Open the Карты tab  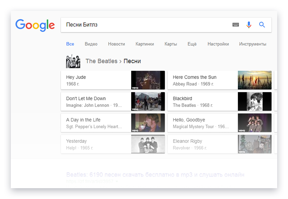[171, 44]
